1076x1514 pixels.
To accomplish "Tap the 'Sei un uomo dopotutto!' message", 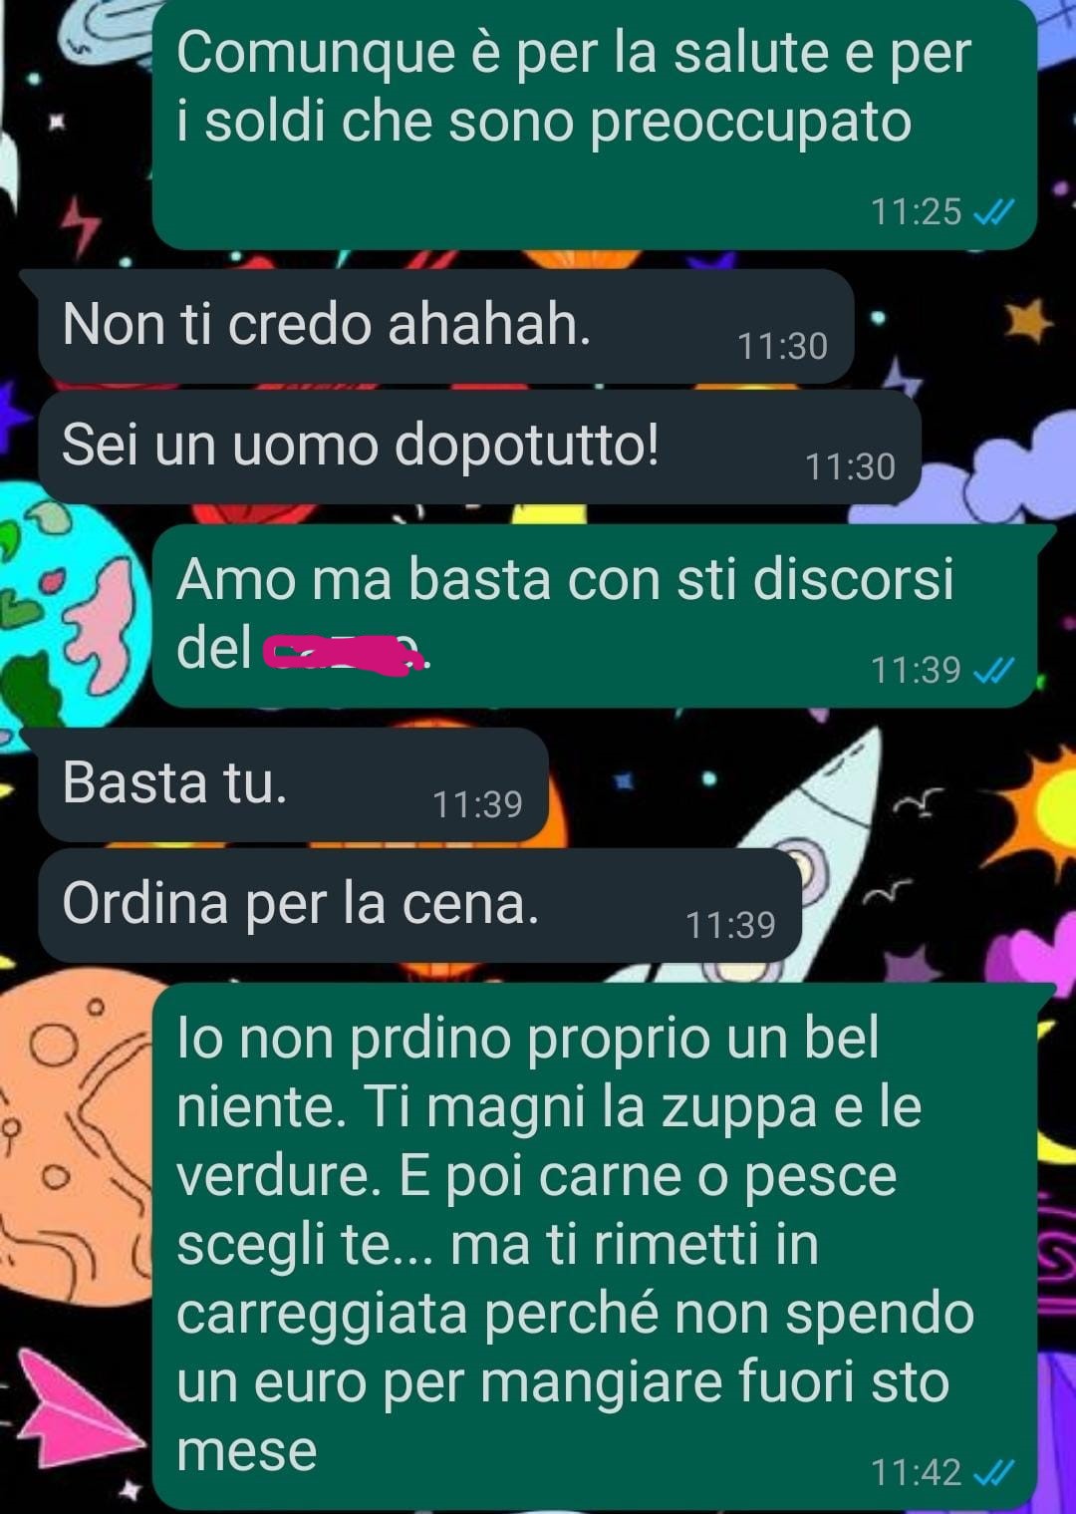I will click(479, 447).
